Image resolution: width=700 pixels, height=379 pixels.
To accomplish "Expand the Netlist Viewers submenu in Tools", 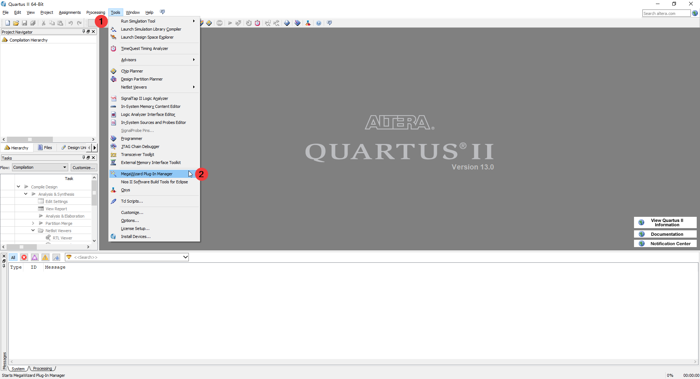I will click(155, 87).
